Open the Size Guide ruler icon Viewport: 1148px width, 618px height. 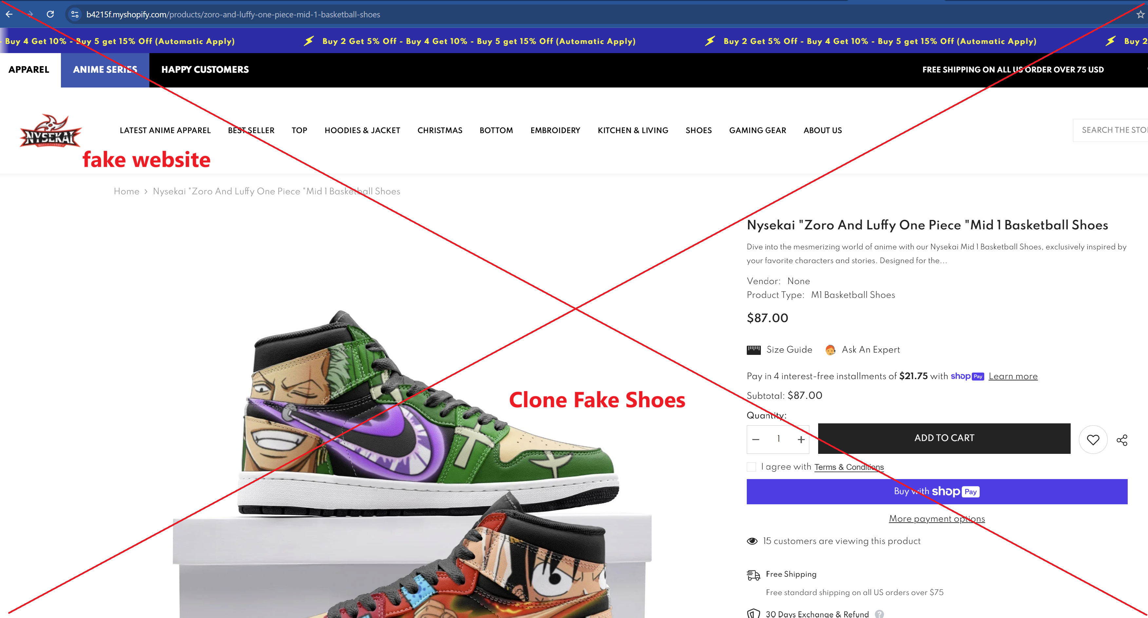click(754, 350)
